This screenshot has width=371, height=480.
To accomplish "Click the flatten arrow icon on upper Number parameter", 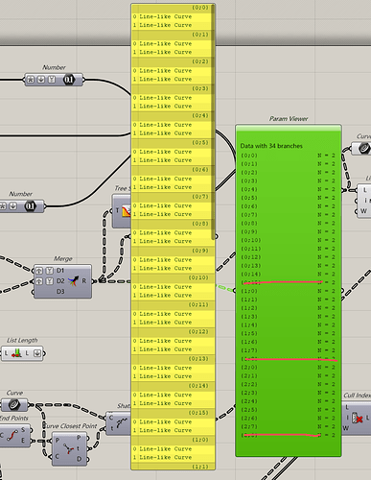I will click(41, 80).
